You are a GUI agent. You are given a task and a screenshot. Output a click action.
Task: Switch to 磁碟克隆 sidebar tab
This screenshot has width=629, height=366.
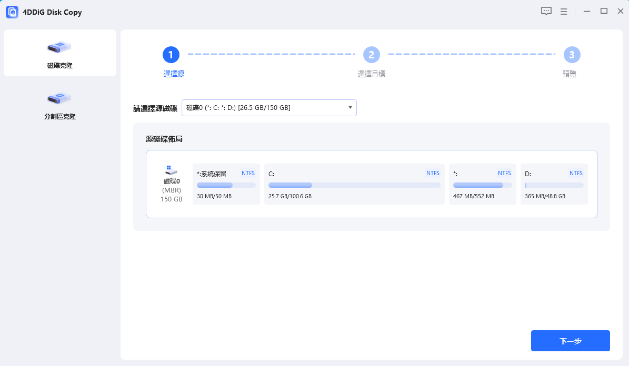(59, 53)
